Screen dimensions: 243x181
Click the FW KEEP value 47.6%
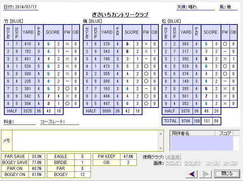(x=128, y=157)
